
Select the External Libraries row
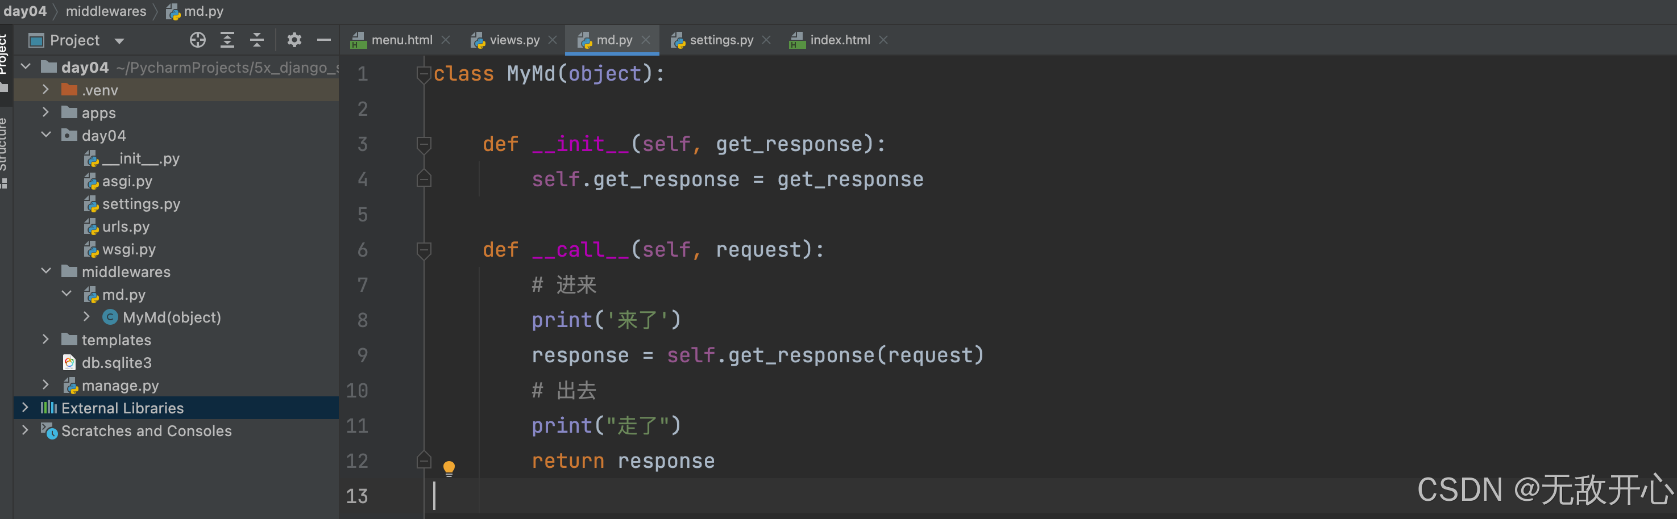point(176,408)
